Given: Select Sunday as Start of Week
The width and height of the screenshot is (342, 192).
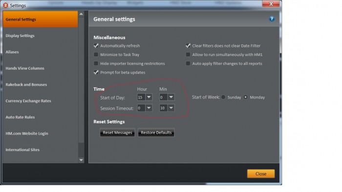Looking at the screenshot, I should point(223,97).
